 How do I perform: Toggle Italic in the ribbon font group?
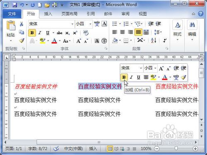[40, 33]
